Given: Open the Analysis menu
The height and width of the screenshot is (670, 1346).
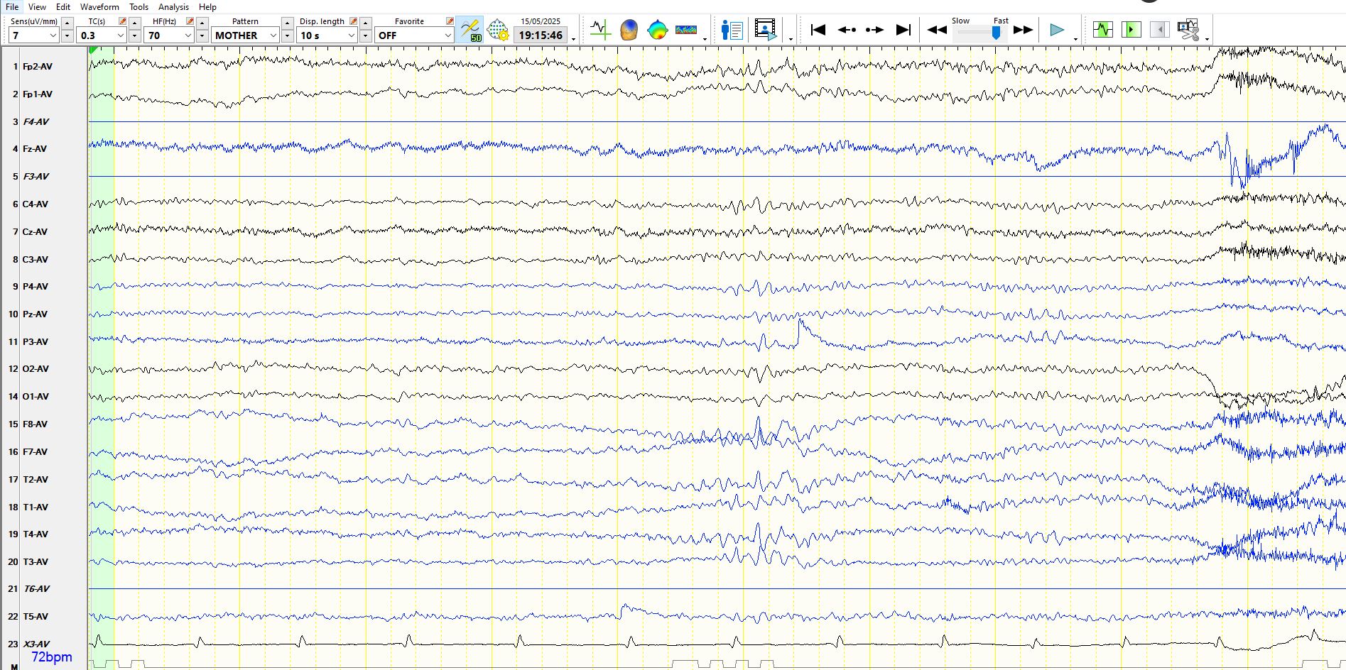Looking at the screenshot, I should [x=173, y=7].
